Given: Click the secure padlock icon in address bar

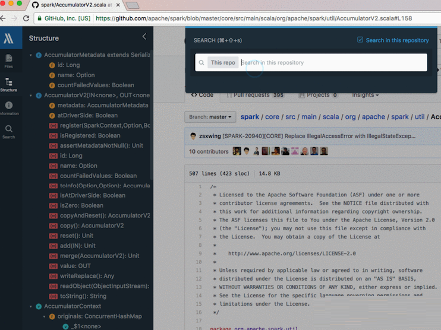Looking at the screenshot, I should (x=40, y=18).
